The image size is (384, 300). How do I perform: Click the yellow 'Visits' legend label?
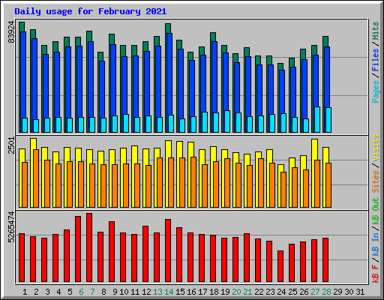pos(376,148)
